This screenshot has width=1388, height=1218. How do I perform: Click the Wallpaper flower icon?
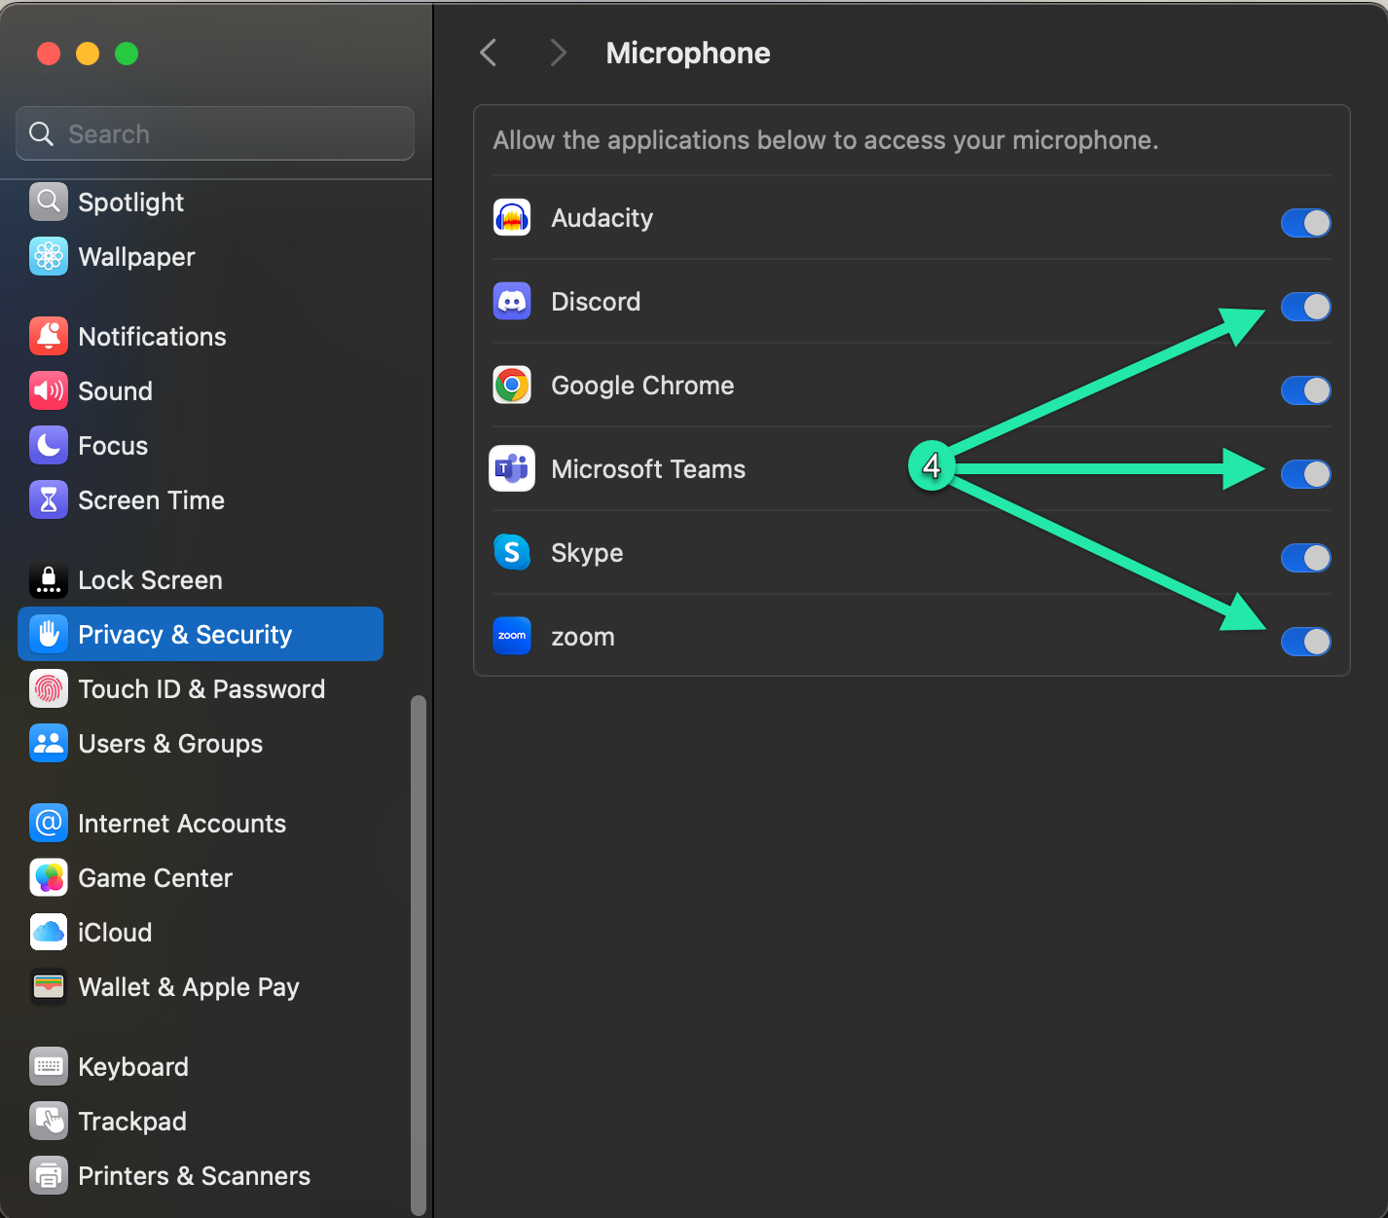pyautogui.click(x=49, y=257)
